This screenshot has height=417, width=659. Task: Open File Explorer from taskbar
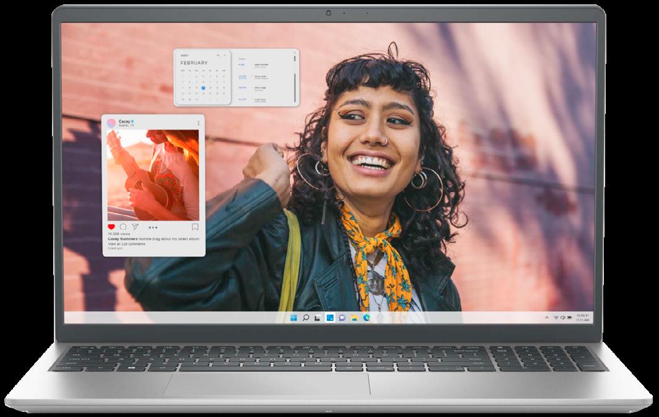click(x=354, y=318)
